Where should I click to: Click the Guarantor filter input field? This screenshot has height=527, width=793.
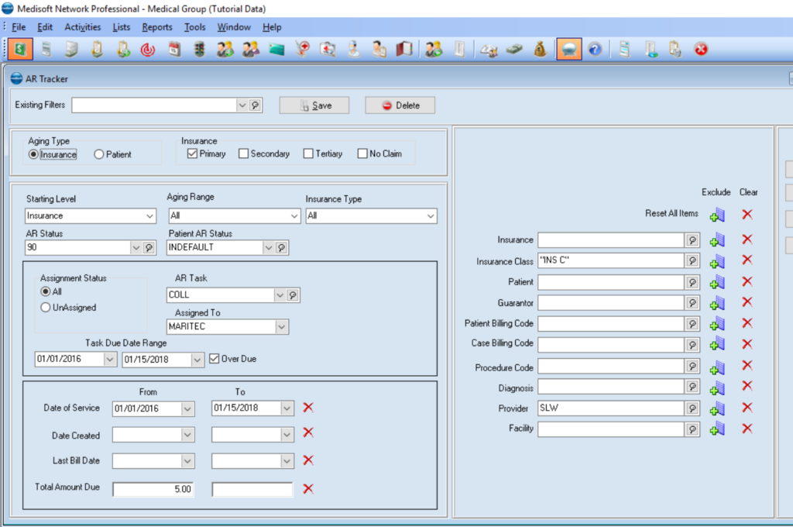tap(611, 303)
